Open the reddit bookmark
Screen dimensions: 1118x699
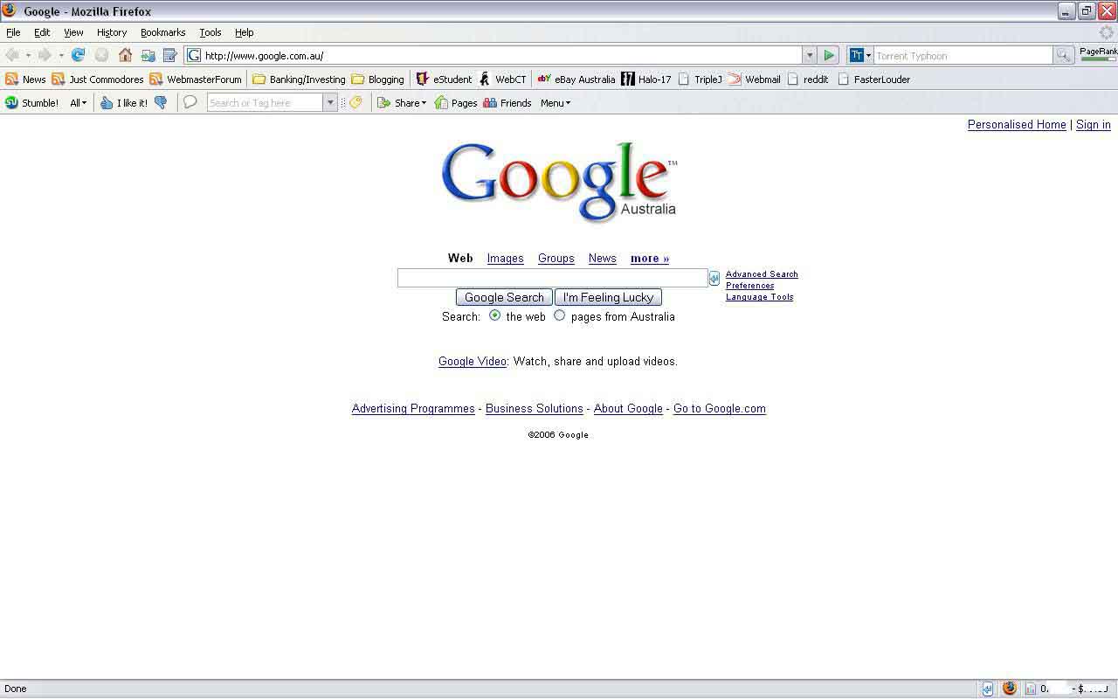click(x=807, y=80)
